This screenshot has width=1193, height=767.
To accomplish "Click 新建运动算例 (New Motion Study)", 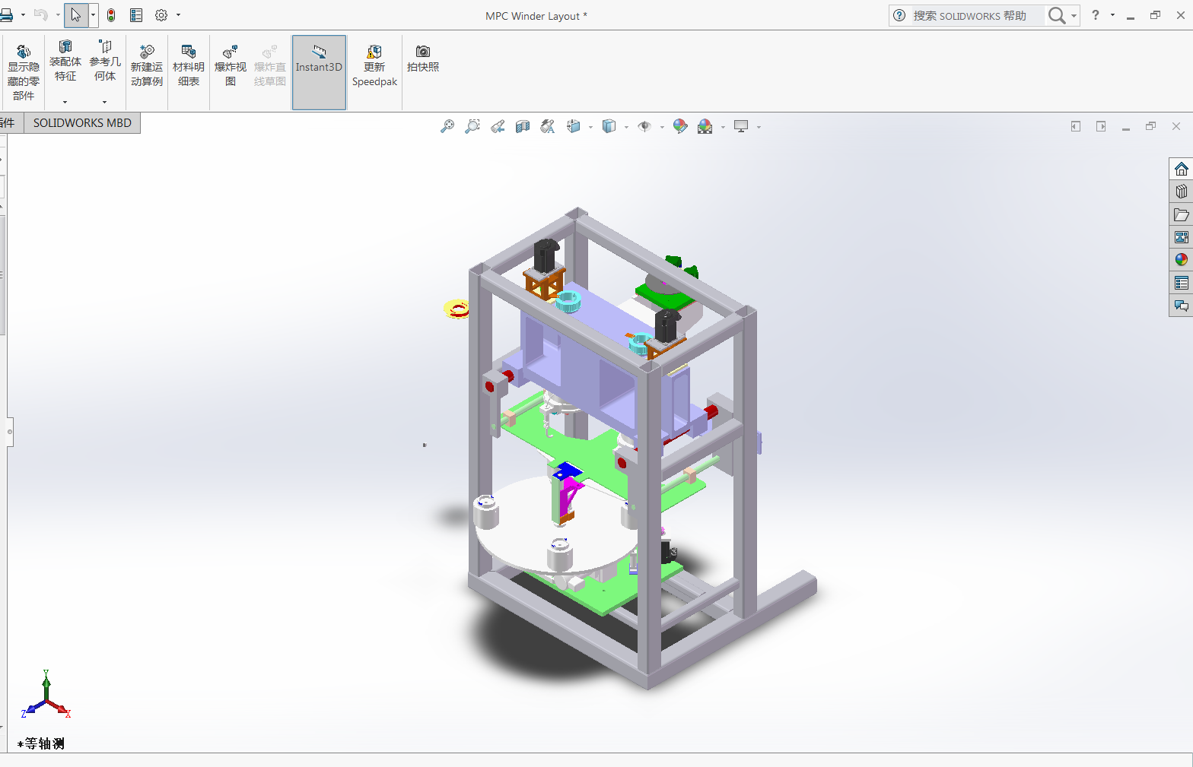I will pos(147,66).
